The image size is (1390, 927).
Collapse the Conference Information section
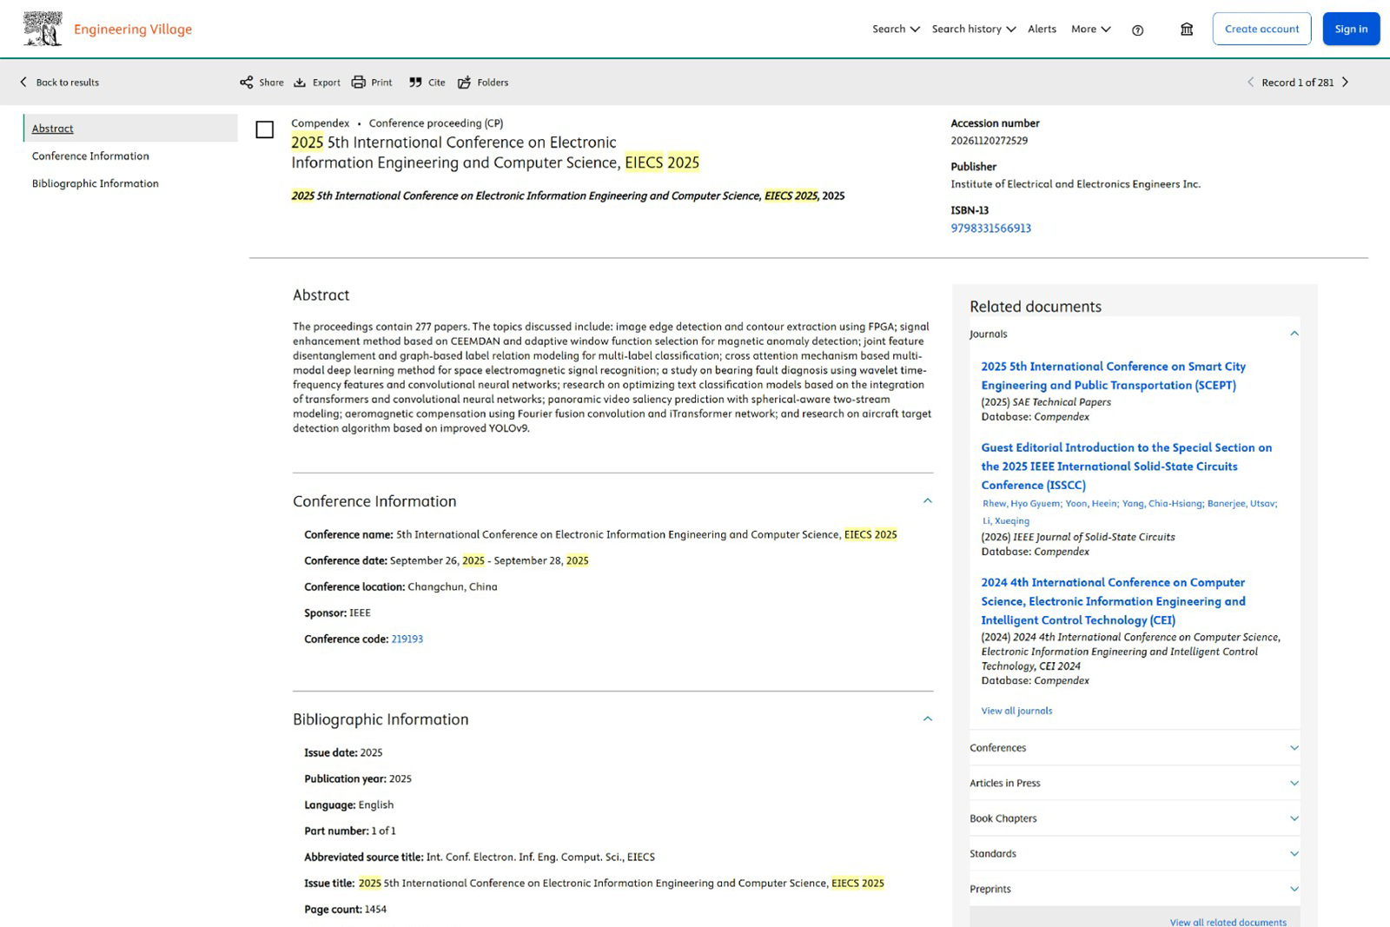(928, 501)
